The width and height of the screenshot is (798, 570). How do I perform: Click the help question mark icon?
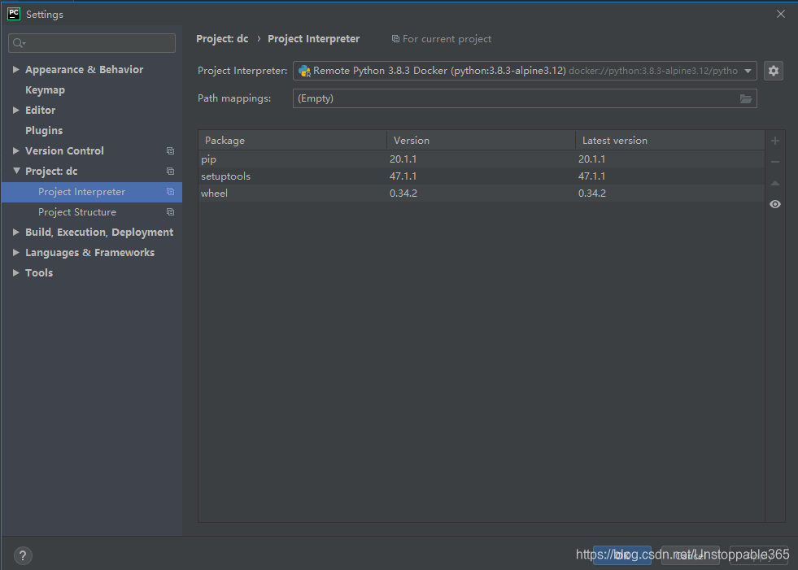tap(23, 555)
